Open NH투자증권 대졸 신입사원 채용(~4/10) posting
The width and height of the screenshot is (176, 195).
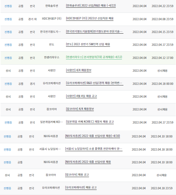(x=92, y=136)
